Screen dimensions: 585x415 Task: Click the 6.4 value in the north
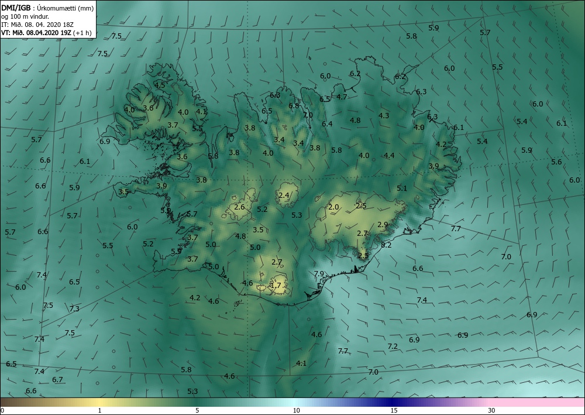(327, 124)
